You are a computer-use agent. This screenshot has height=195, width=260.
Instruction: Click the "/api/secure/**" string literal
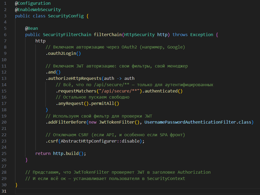coord(119,91)
